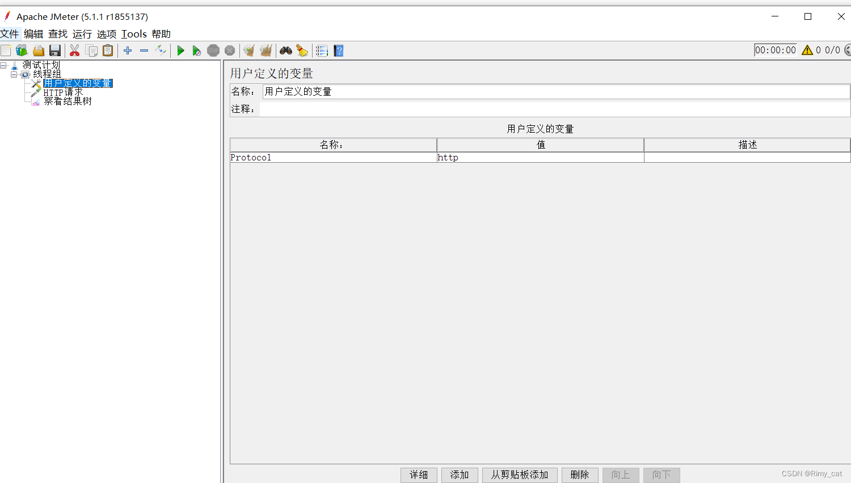Save the test plan with the floppy disk icon
Screen dimensions: 851x483
coord(54,50)
